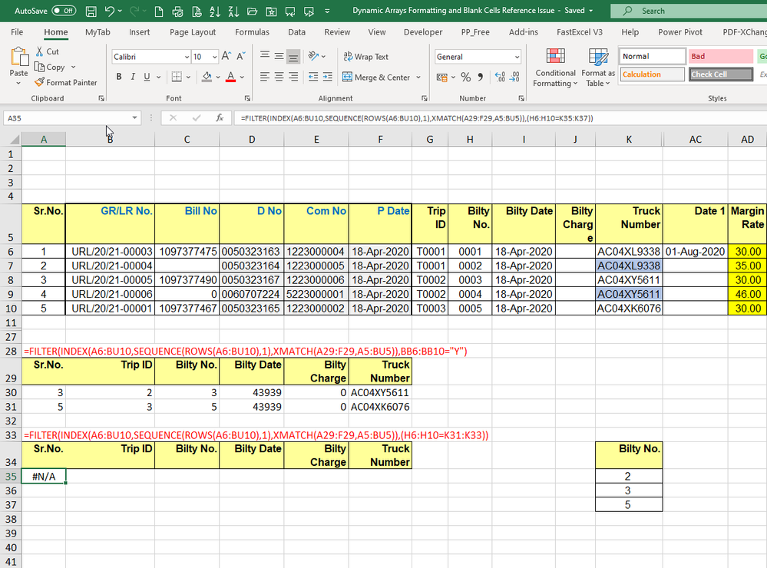Open the Developer tab
The height and width of the screenshot is (568, 767).
(x=423, y=32)
